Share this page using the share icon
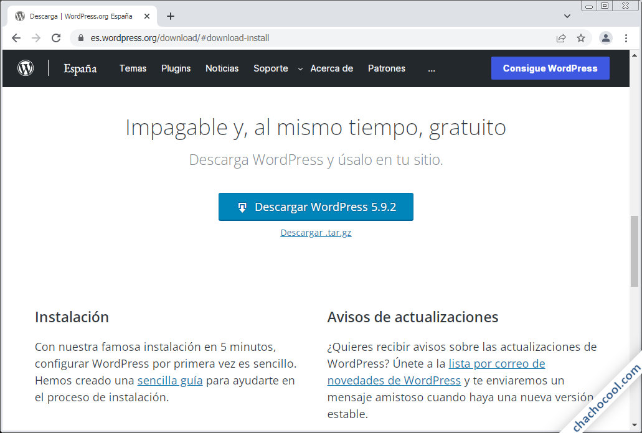 coord(561,38)
